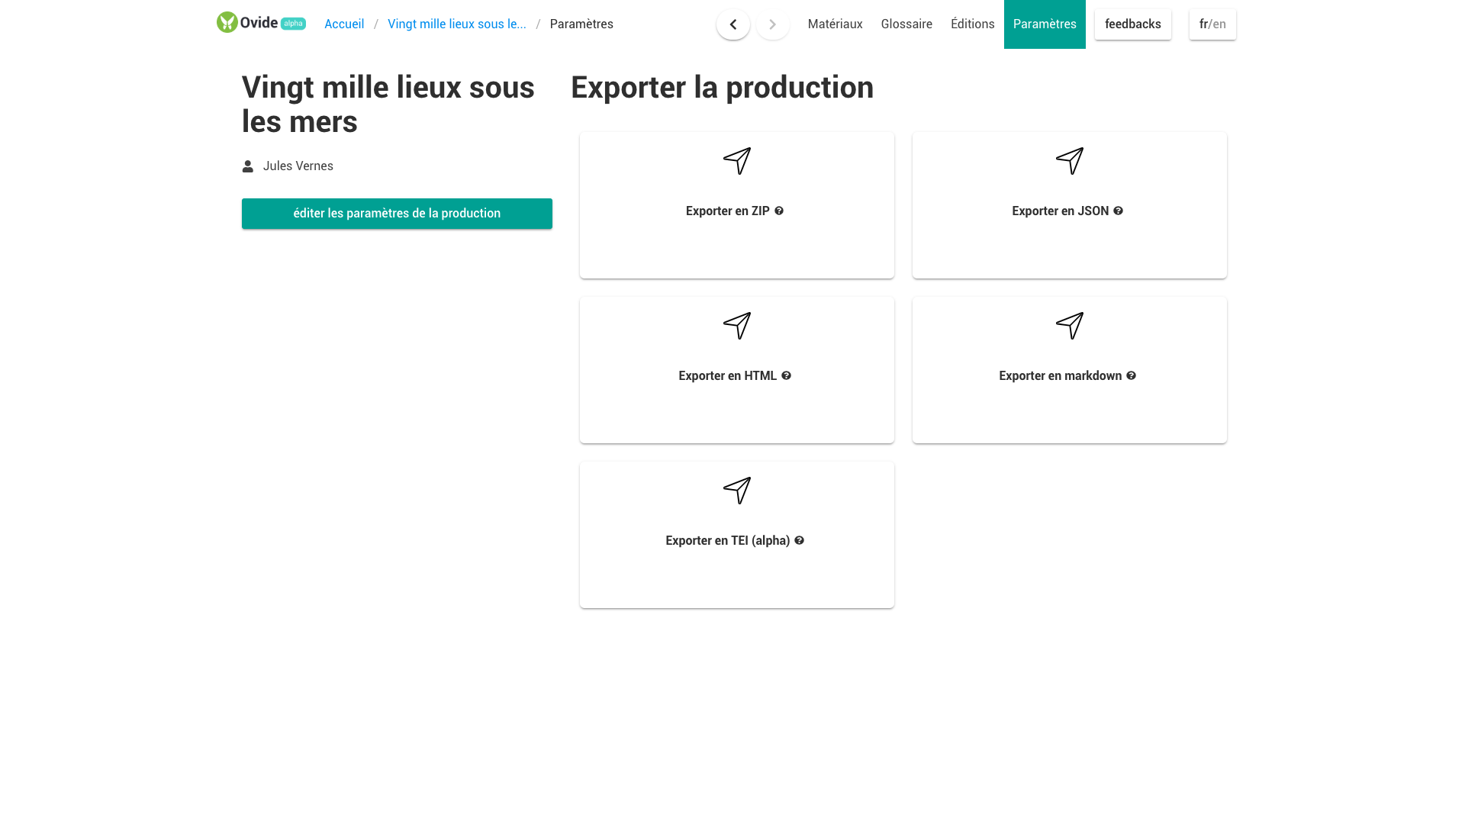The image size is (1465, 824).
Task: Go to the Accueil breadcrumb link
Action: [x=344, y=24]
